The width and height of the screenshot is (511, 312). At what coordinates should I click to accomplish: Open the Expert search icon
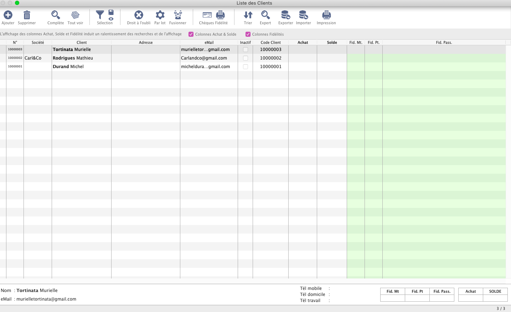pos(265,15)
